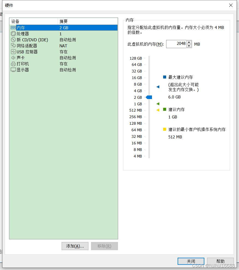Click the 6.0 GB maximum memory value
Viewport: 239px width, 270px height.
(174, 97)
